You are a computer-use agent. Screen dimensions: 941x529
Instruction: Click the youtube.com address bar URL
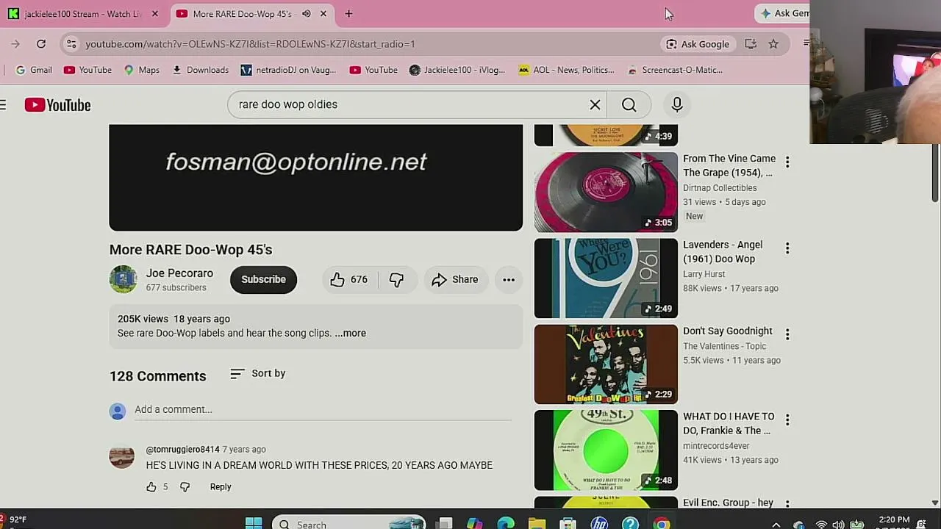pos(250,44)
